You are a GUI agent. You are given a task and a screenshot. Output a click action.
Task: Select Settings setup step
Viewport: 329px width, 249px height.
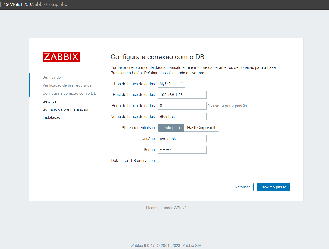click(x=50, y=101)
